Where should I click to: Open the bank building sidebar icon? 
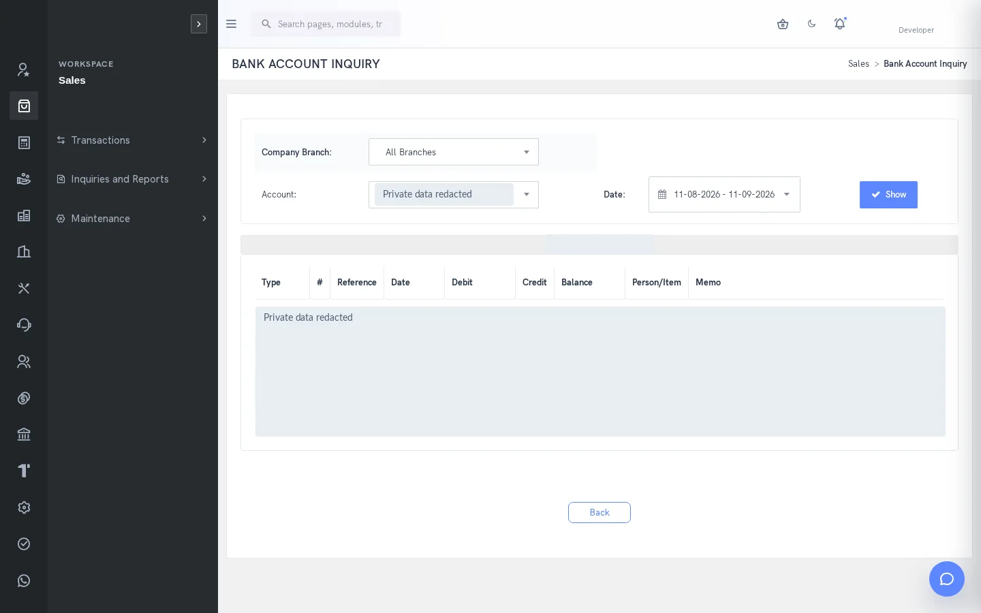point(24,435)
